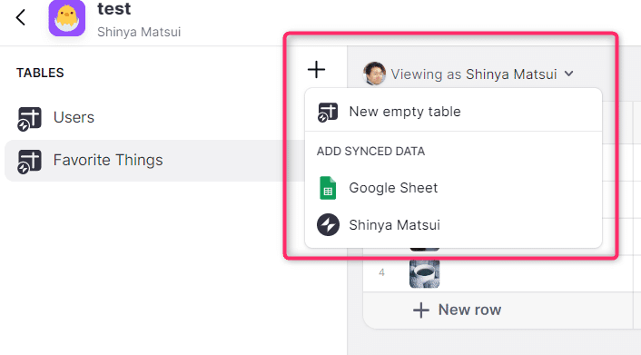Click the plus icon to add a table
The height and width of the screenshot is (355, 641).
coord(316,70)
